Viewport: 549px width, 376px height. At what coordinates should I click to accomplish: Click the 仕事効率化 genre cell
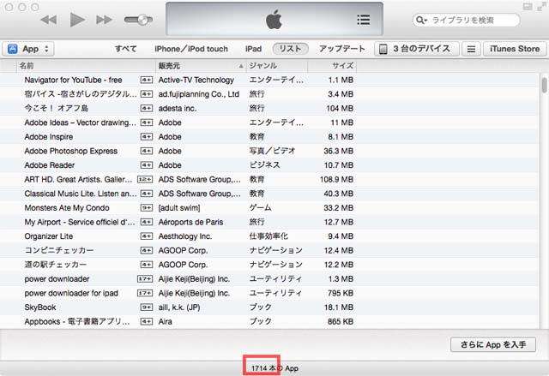pyautogui.click(x=268, y=236)
